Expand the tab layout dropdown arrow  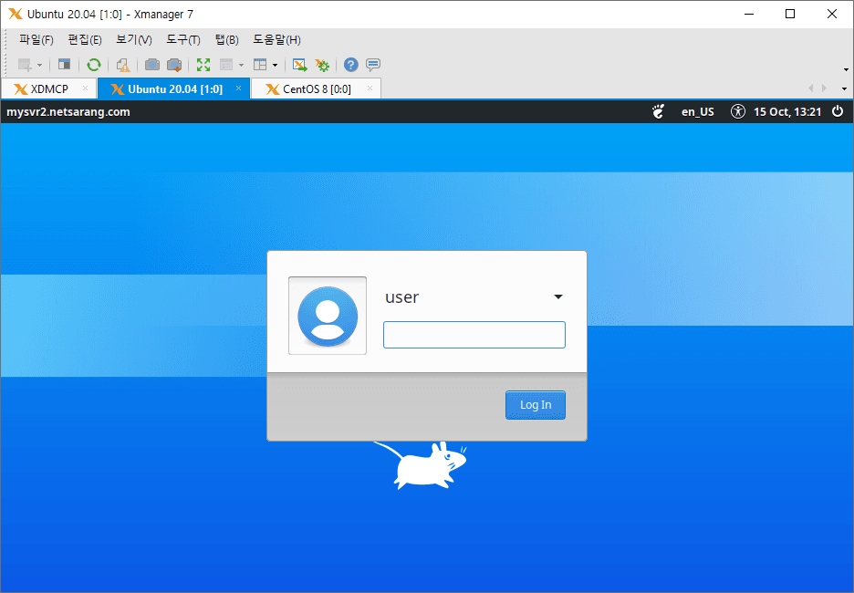tap(275, 66)
